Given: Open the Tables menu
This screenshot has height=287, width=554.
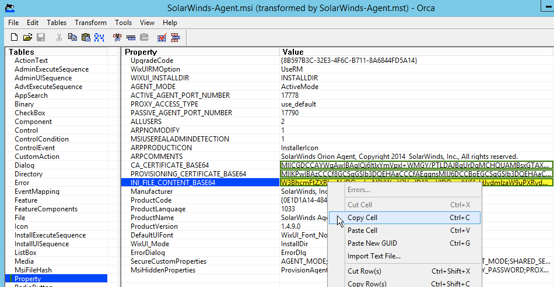Looking at the screenshot, I should pos(57,23).
